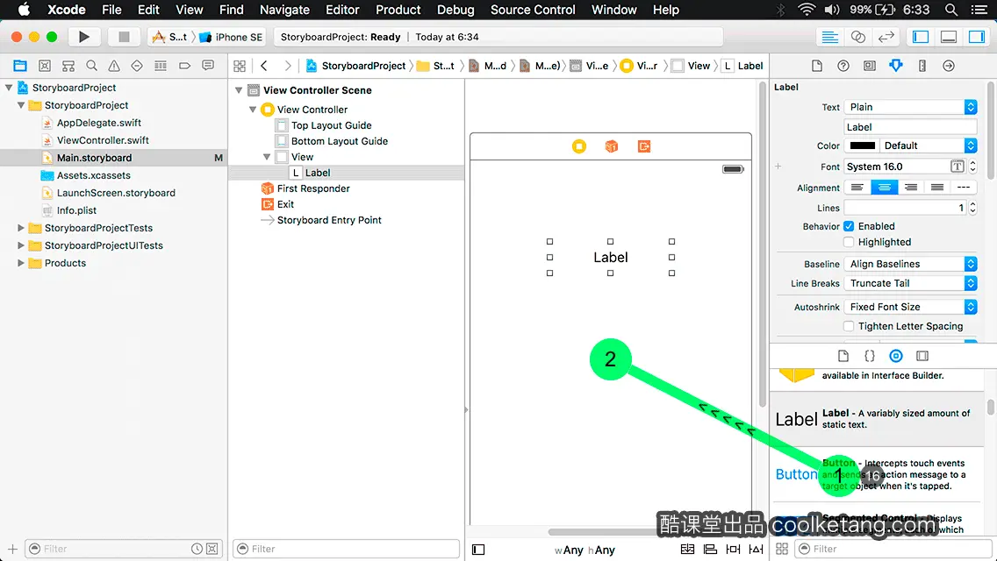Image resolution: width=997 pixels, height=561 pixels.
Task: Open the Navigate menu
Action: (284, 10)
